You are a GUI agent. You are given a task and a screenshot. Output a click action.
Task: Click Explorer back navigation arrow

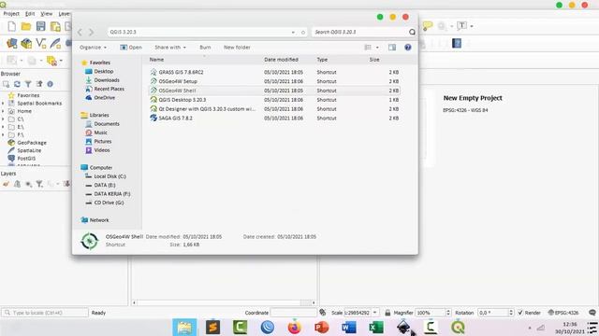coord(80,33)
